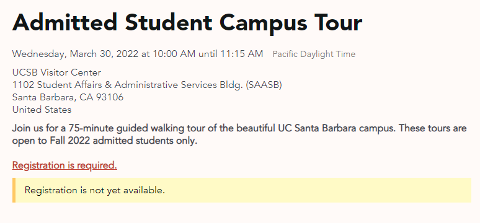Viewport: 480px width, 223px height.
Task: Click the event date Wednesday, March 30, 2022
Action: point(76,54)
